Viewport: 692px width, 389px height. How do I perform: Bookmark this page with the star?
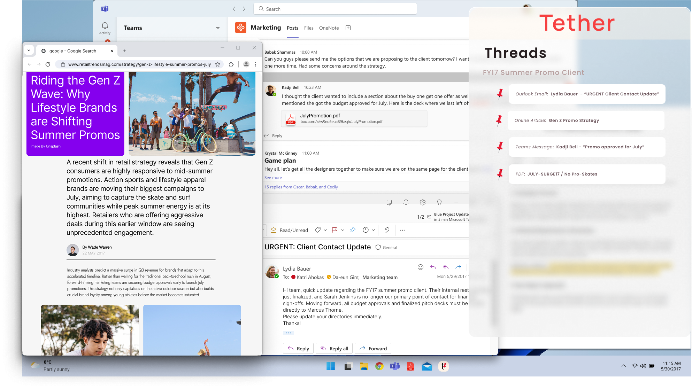[218, 64]
